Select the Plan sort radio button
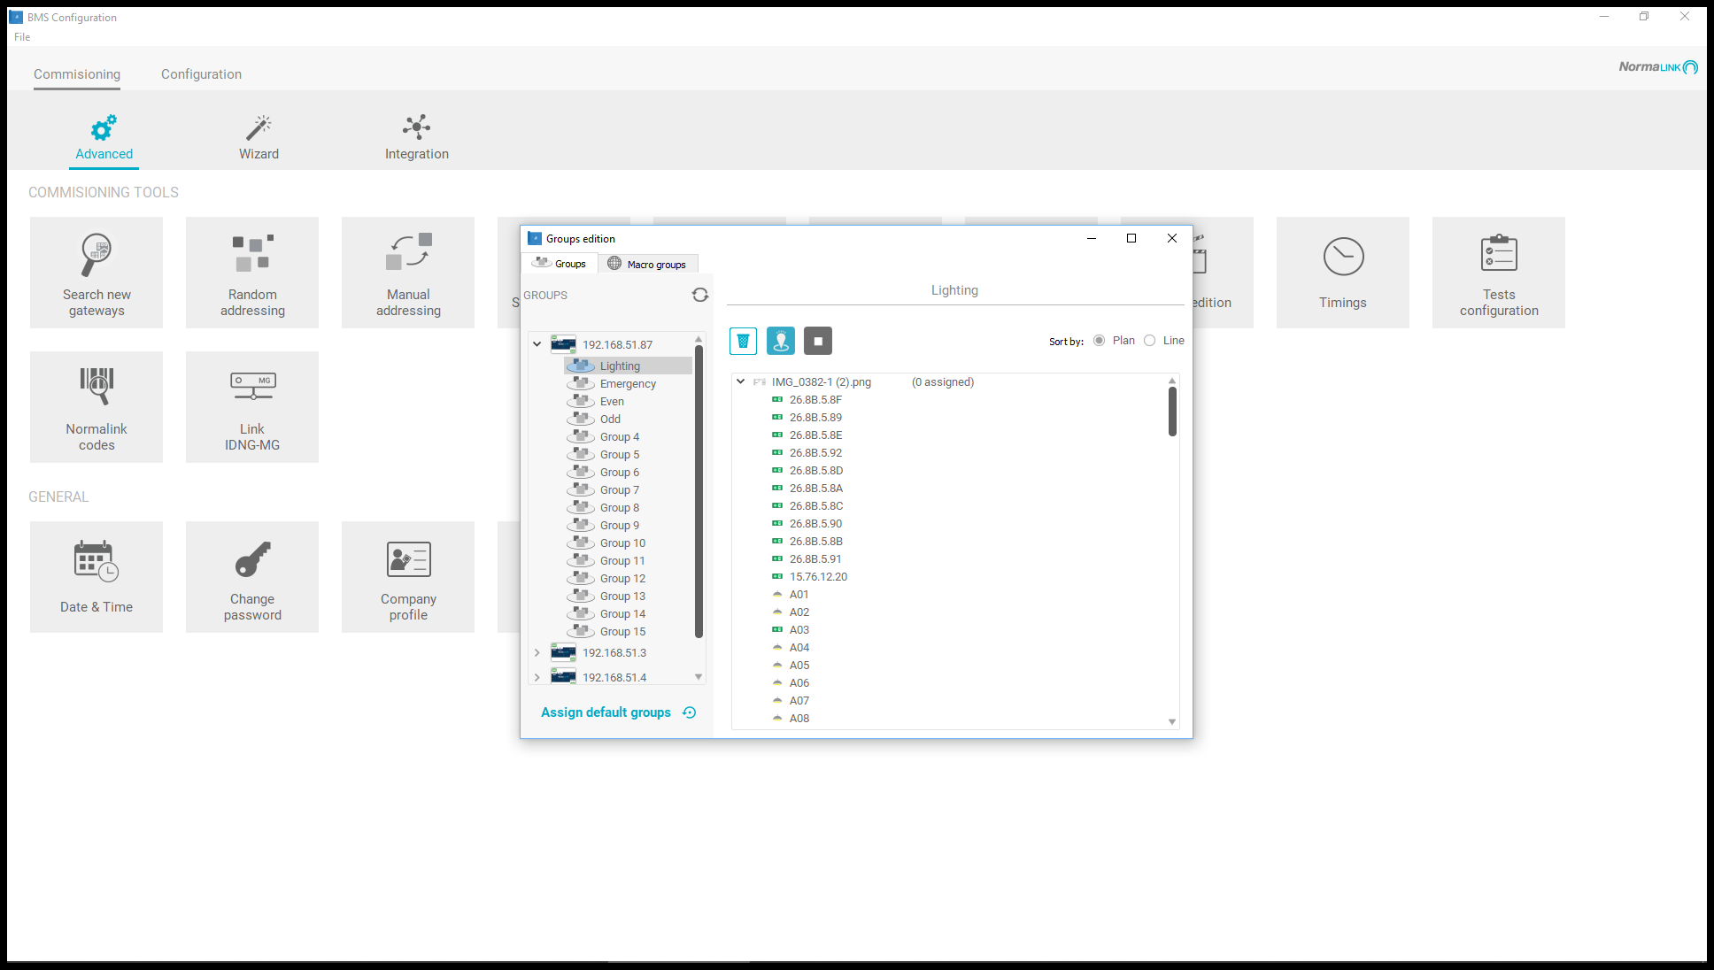This screenshot has width=1714, height=970. point(1100,341)
